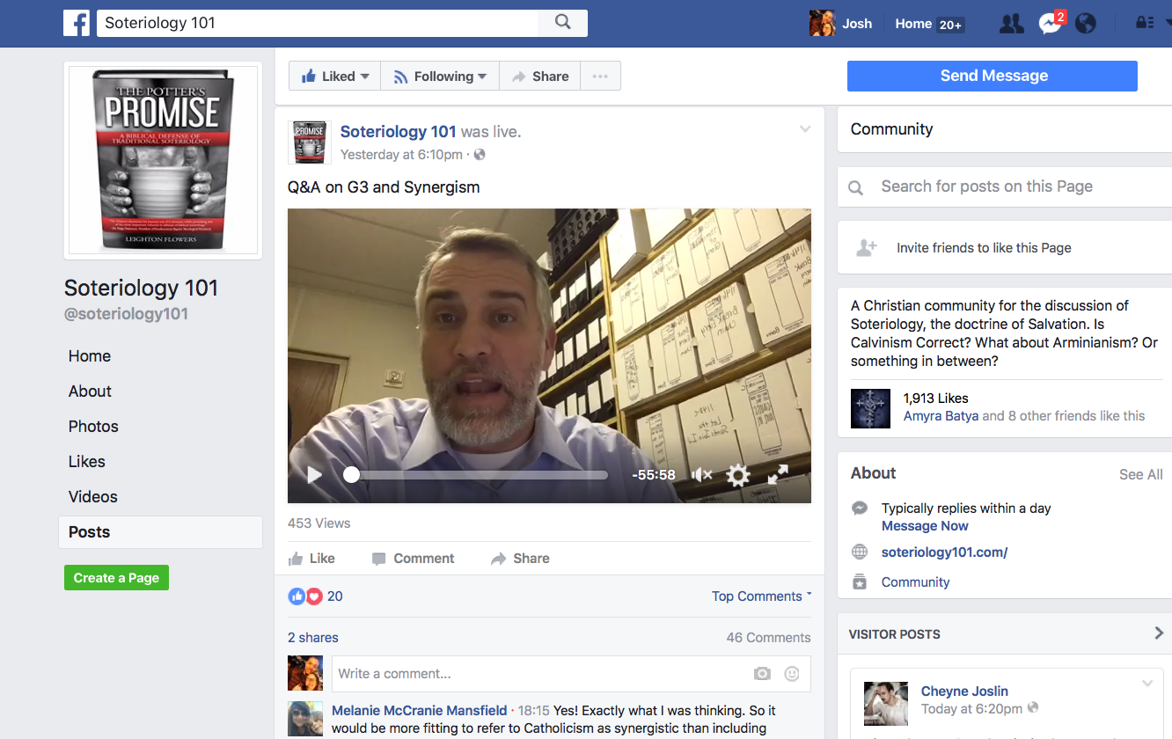Image resolution: width=1172 pixels, height=739 pixels.
Task: Insert an emoji in comment
Action: (792, 674)
